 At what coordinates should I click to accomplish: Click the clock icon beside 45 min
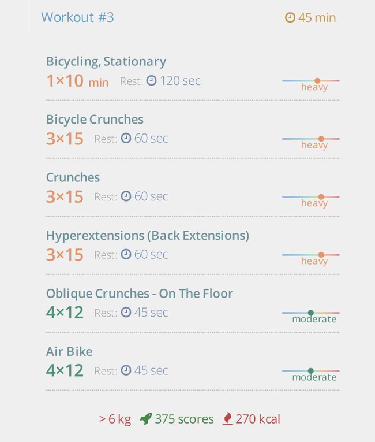[290, 17]
